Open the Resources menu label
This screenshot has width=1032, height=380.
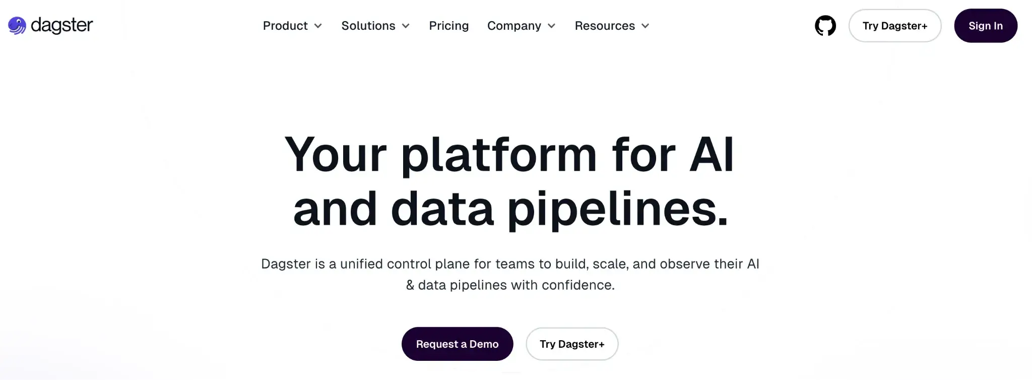[605, 26]
